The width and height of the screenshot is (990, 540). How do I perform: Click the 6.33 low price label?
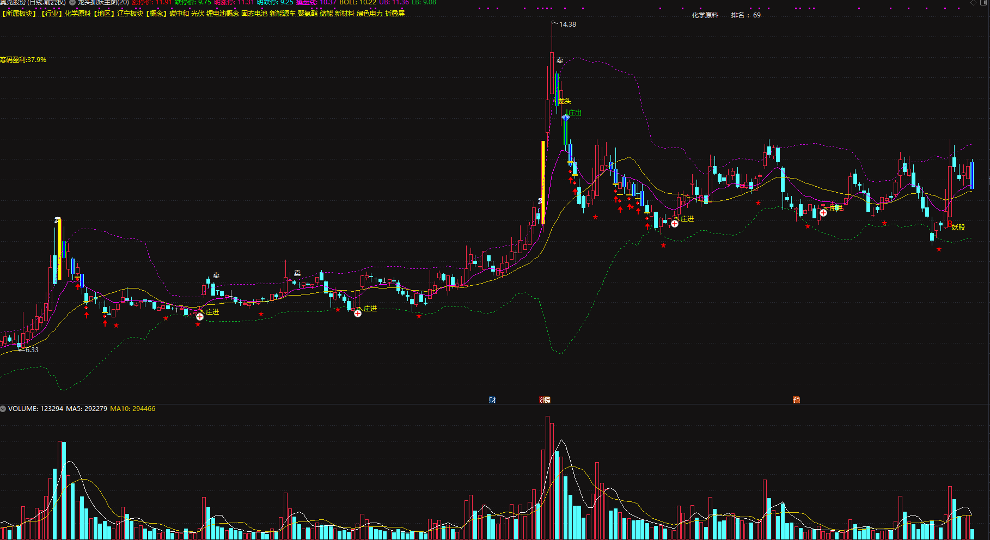pyautogui.click(x=32, y=350)
